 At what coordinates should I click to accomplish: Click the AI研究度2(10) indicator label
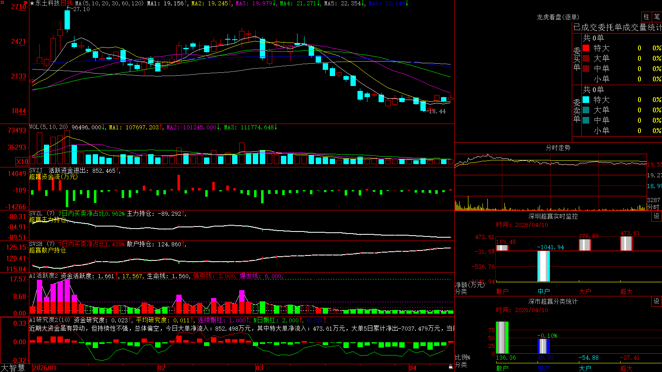coord(50,320)
